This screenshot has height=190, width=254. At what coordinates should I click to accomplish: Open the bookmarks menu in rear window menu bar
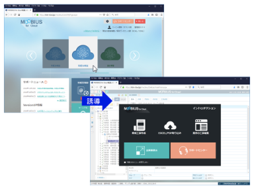[x=36, y=6]
